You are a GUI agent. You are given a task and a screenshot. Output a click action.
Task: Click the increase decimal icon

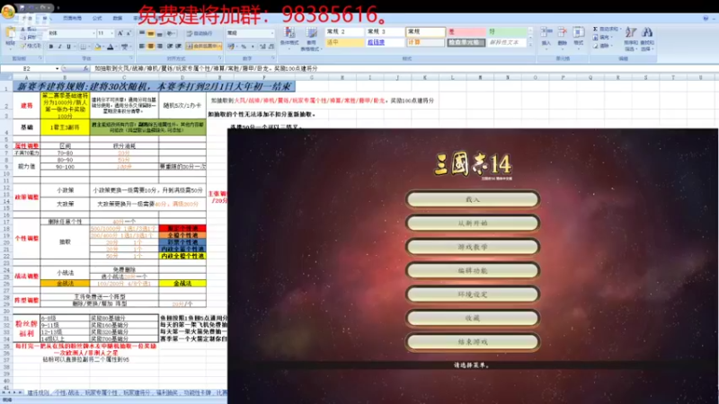(x=262, y=47)
